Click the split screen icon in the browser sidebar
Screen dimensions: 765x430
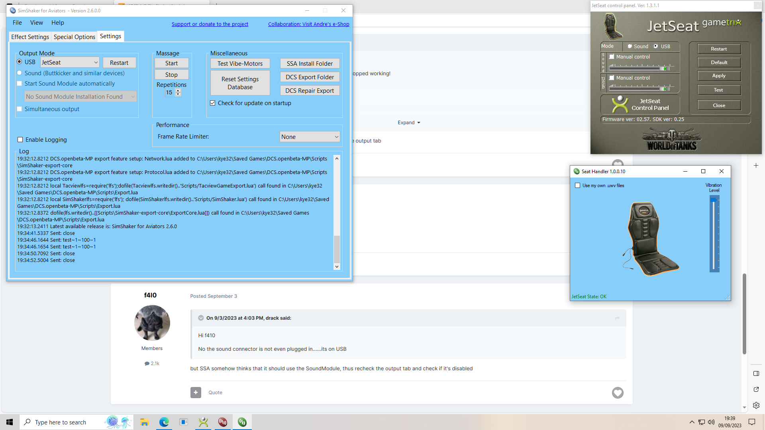[x=756, y=373]
